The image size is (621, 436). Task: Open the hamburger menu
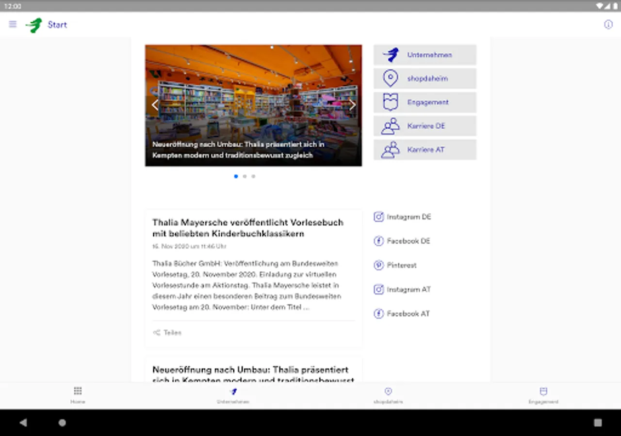[13, 24]
